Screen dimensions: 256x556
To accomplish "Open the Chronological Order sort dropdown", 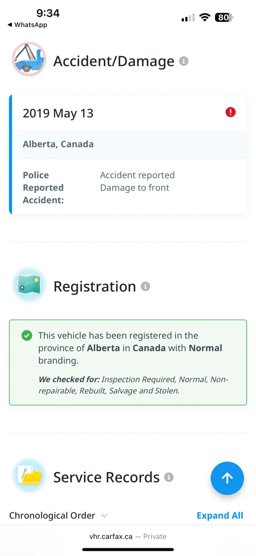I will (x=52, y=515).
